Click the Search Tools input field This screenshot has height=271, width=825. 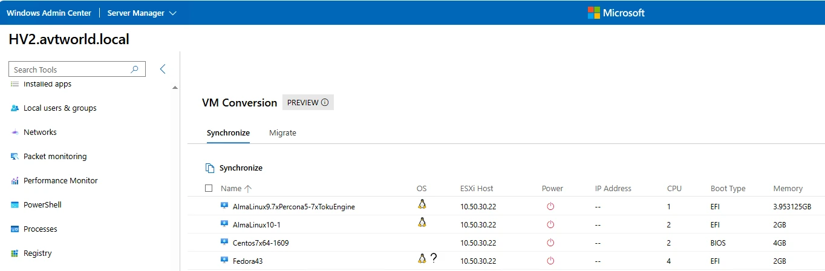pyautogui.click(x=70, y=70)
